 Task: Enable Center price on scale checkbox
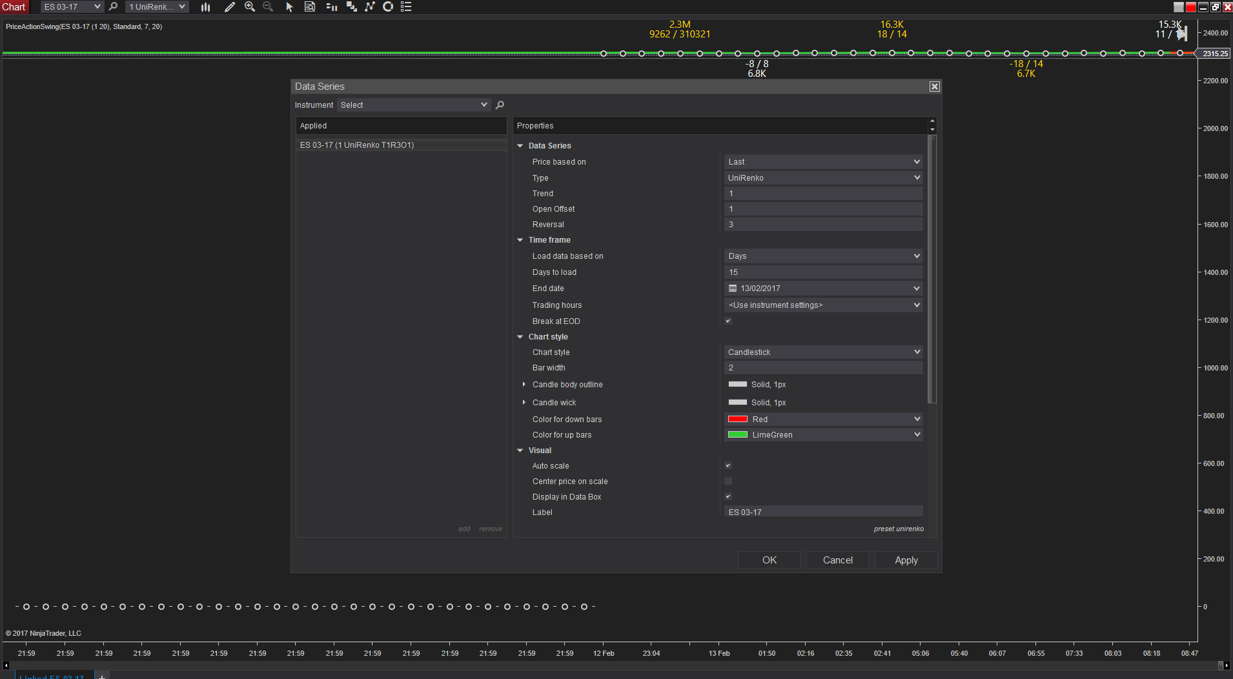(x=728, y=481)
